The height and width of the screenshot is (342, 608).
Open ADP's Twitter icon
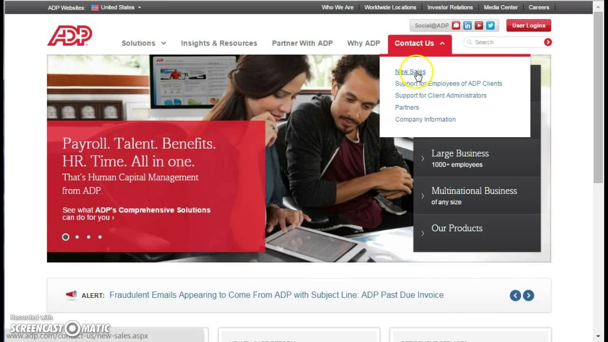click(x=490, y=26)
